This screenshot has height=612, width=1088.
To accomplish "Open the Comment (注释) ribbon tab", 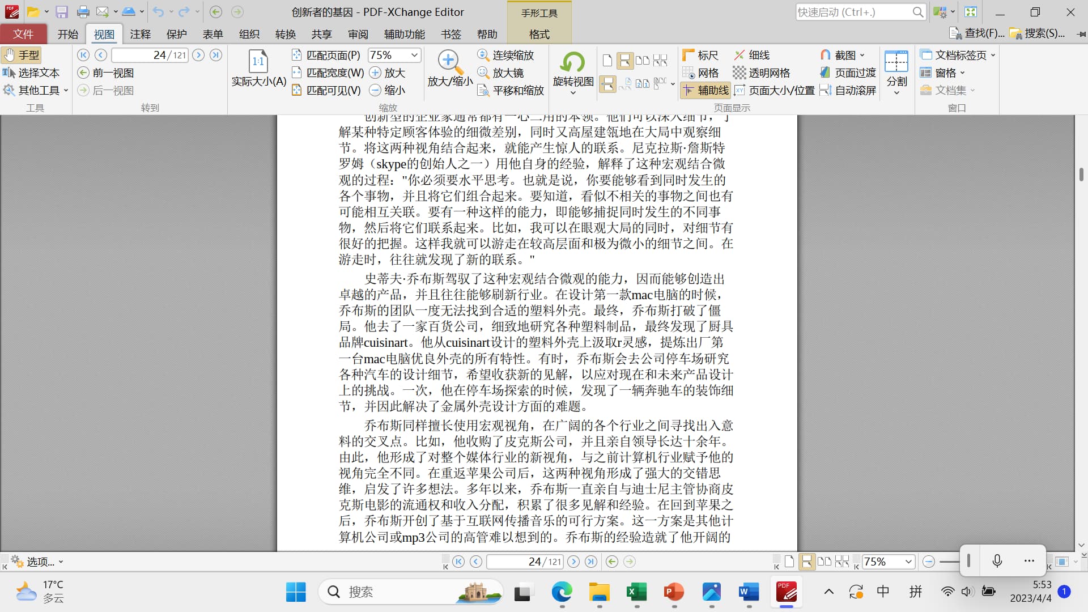I will tap(140, 34).
